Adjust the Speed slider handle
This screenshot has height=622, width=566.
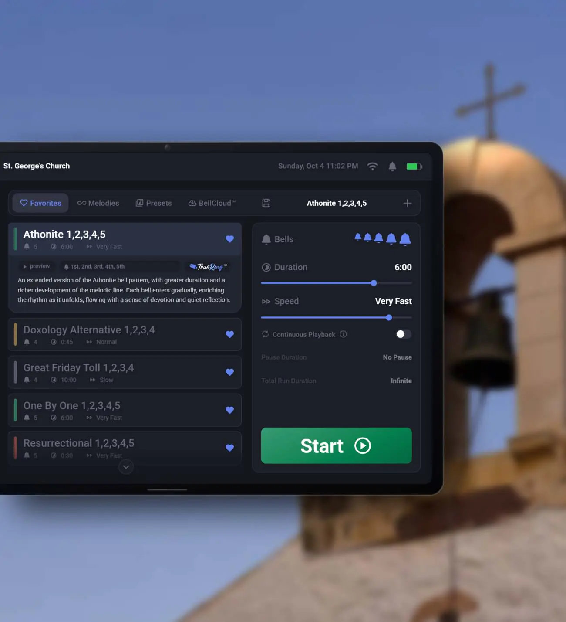389,317
